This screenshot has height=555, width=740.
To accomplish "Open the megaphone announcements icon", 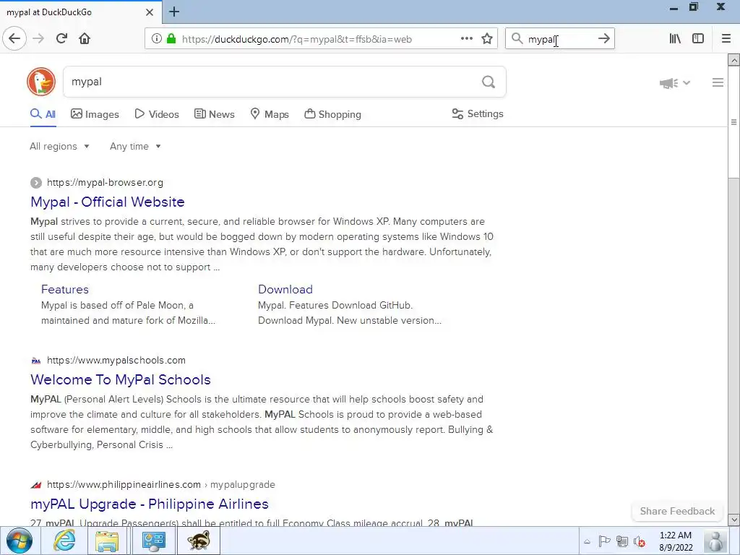I will (668, 83).
